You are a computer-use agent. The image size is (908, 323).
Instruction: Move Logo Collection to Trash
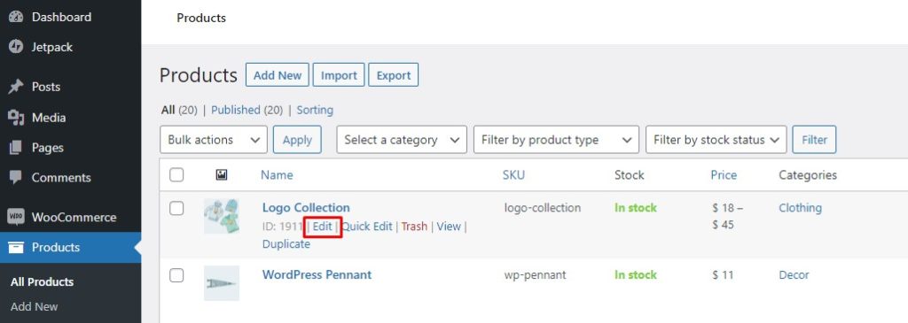(x=414, y=227)
